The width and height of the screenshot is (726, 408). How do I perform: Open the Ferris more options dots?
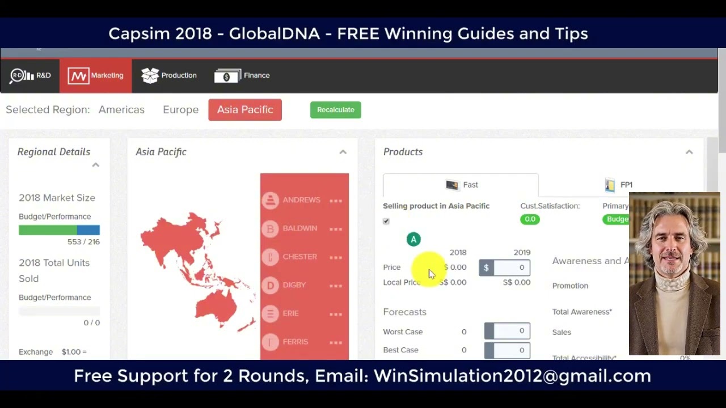(336, 342)
